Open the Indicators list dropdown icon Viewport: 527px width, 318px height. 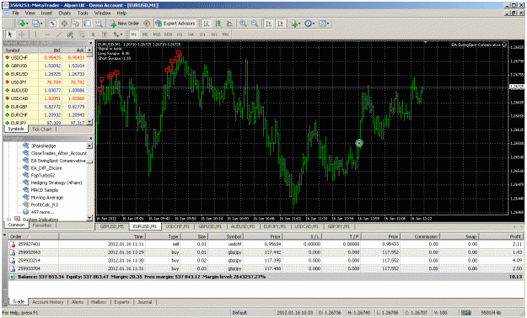(295, 24)
